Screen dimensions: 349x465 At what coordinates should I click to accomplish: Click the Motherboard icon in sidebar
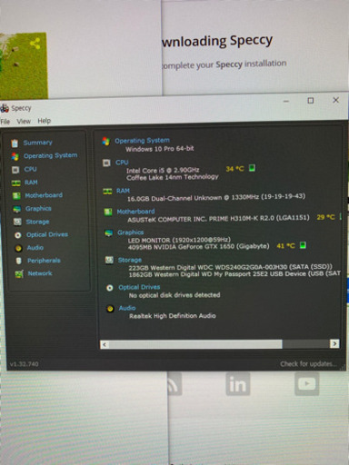pos(16,196)
